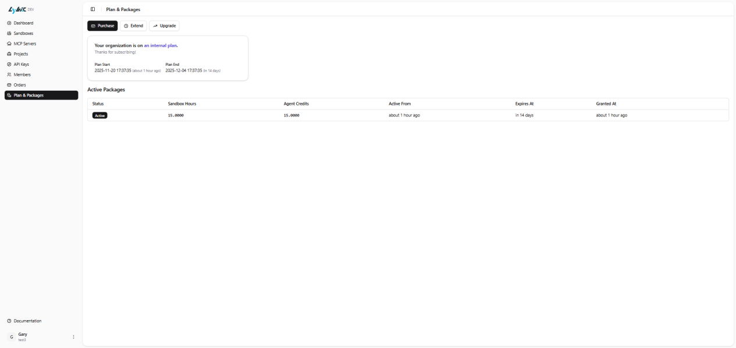The image size is (736, 348).
Task: Click the "an internal plan" link
Action: tap(161, 45)
